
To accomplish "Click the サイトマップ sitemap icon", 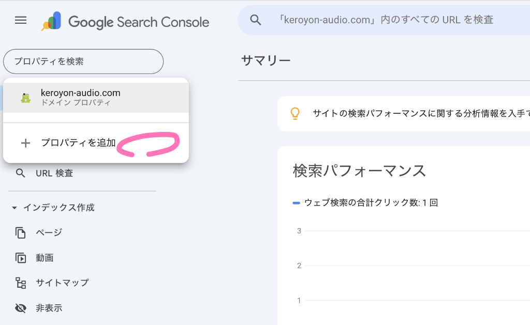I will point(21,283).
